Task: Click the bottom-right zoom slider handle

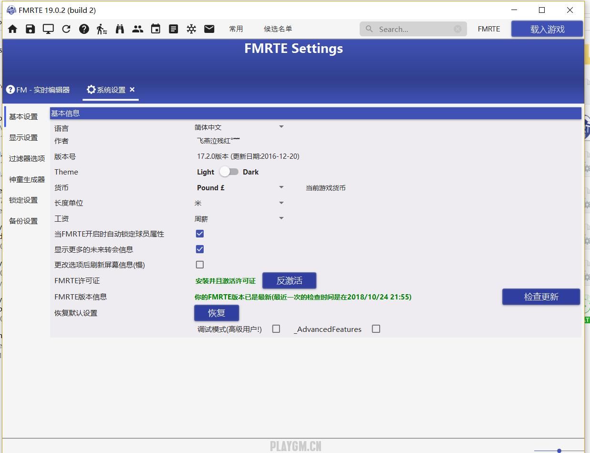Action: 559,451
